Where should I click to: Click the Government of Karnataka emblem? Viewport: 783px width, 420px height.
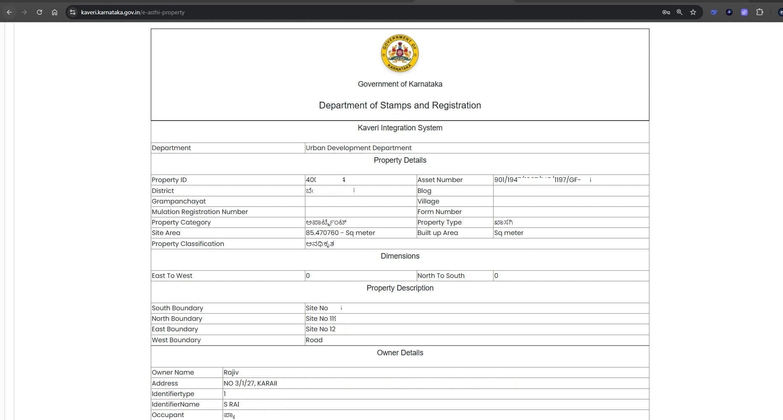coord(399,53)
